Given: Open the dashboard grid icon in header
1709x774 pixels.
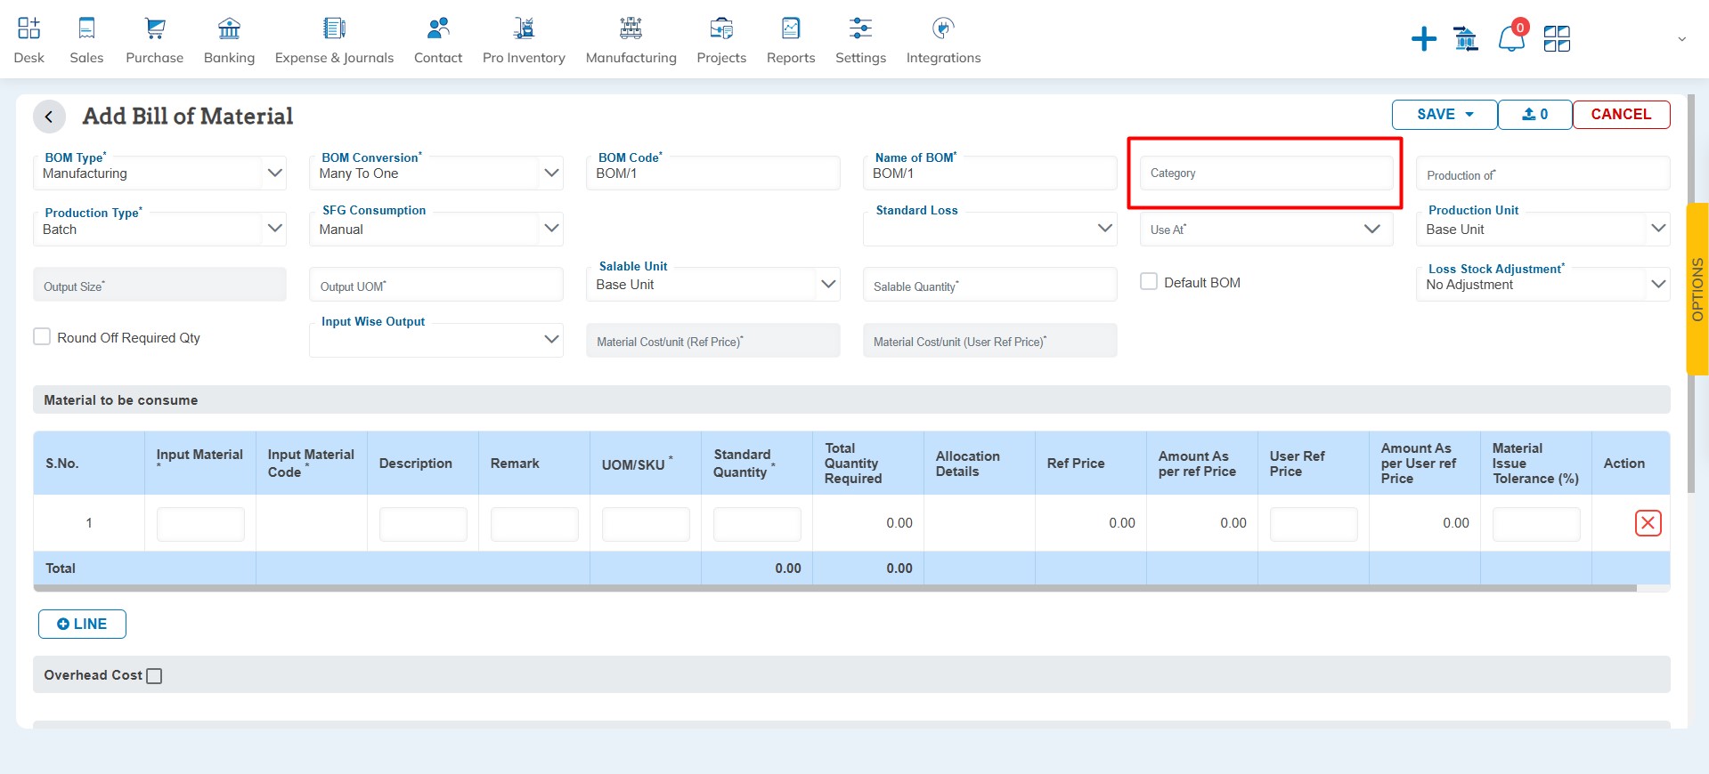Looking at the screenshot, I should pyautogui.click(x=1557, y=39).
